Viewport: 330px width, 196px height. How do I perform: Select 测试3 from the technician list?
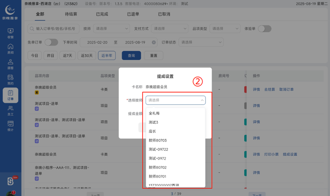pos(176,122)
